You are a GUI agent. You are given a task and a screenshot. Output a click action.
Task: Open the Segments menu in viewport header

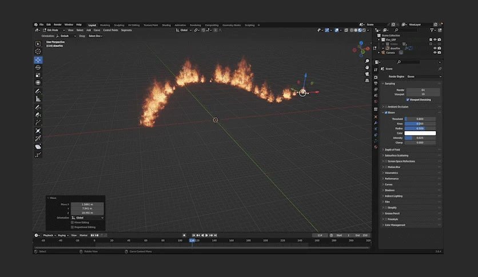tap(126, 30)
